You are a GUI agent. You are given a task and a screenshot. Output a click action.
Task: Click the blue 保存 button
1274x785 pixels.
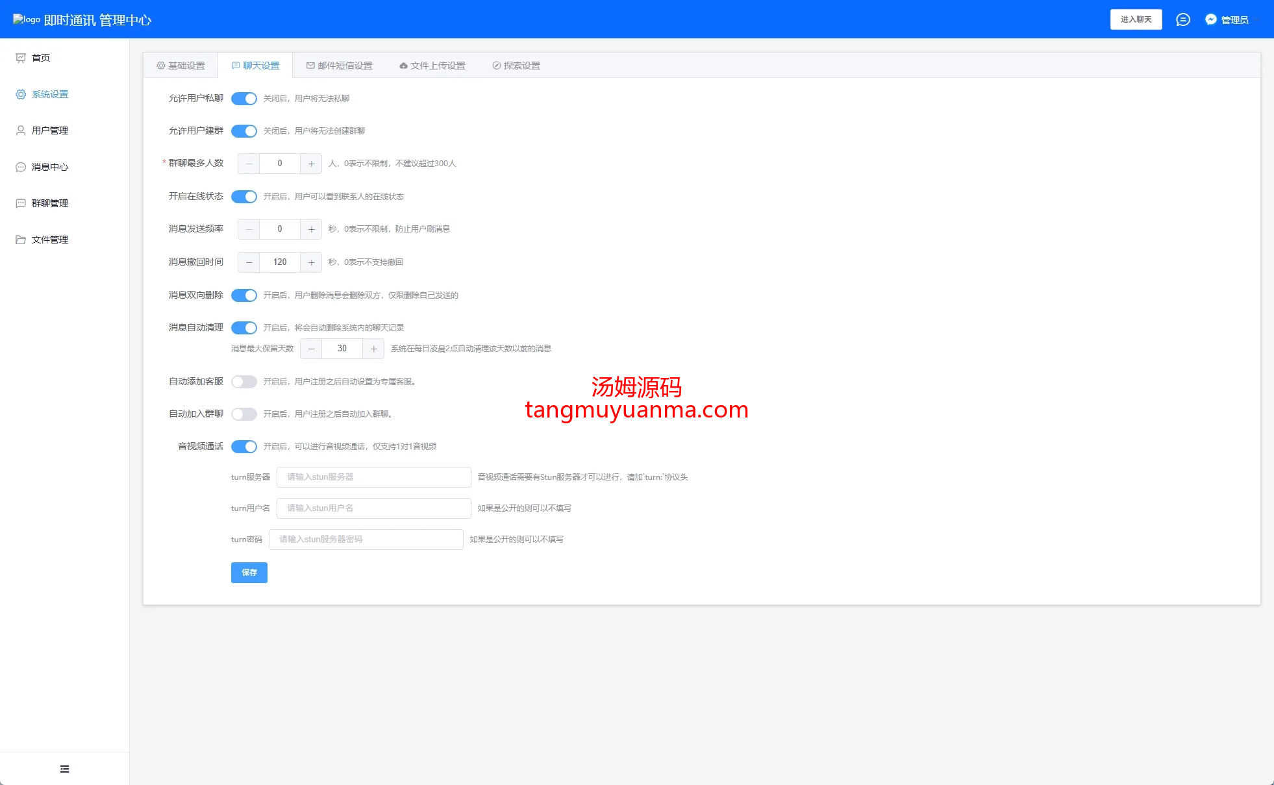[249, 573]
